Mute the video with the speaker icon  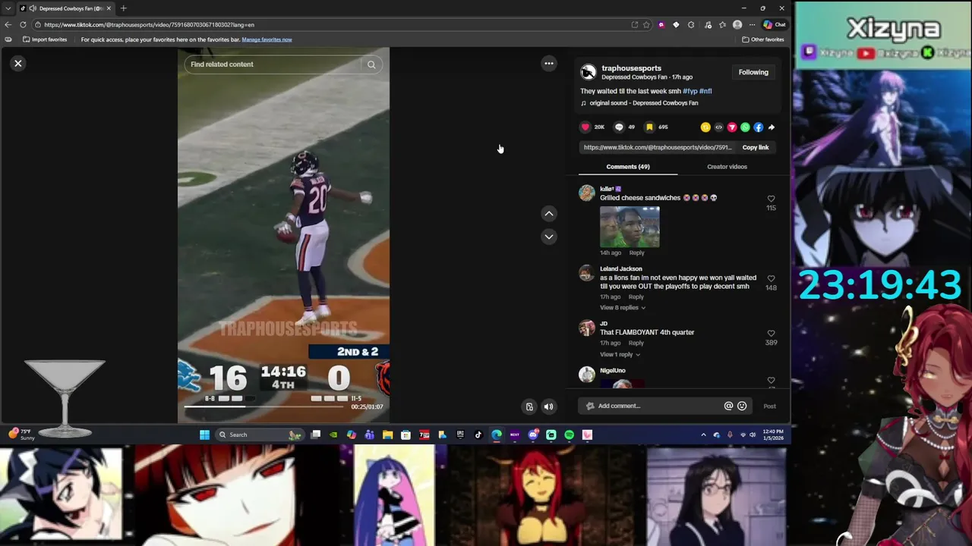click(548, 406)
